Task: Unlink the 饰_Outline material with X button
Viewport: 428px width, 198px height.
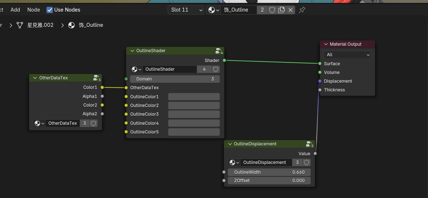Action: pos(291,10)
